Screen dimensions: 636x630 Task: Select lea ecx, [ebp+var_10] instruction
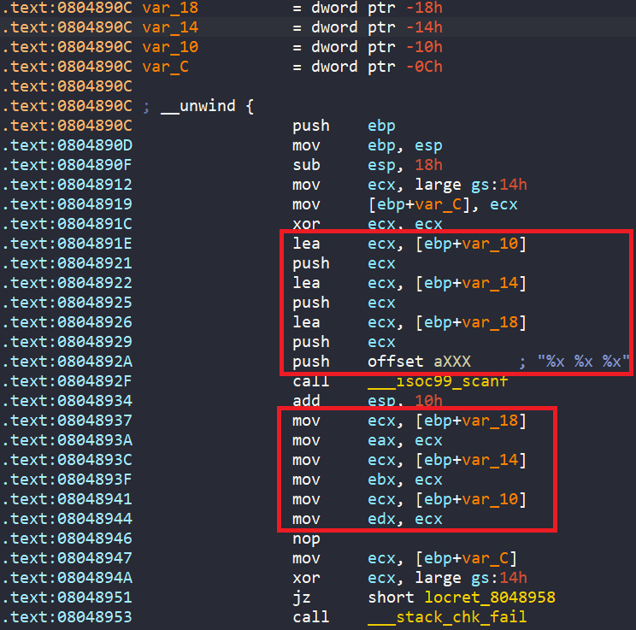409,244
